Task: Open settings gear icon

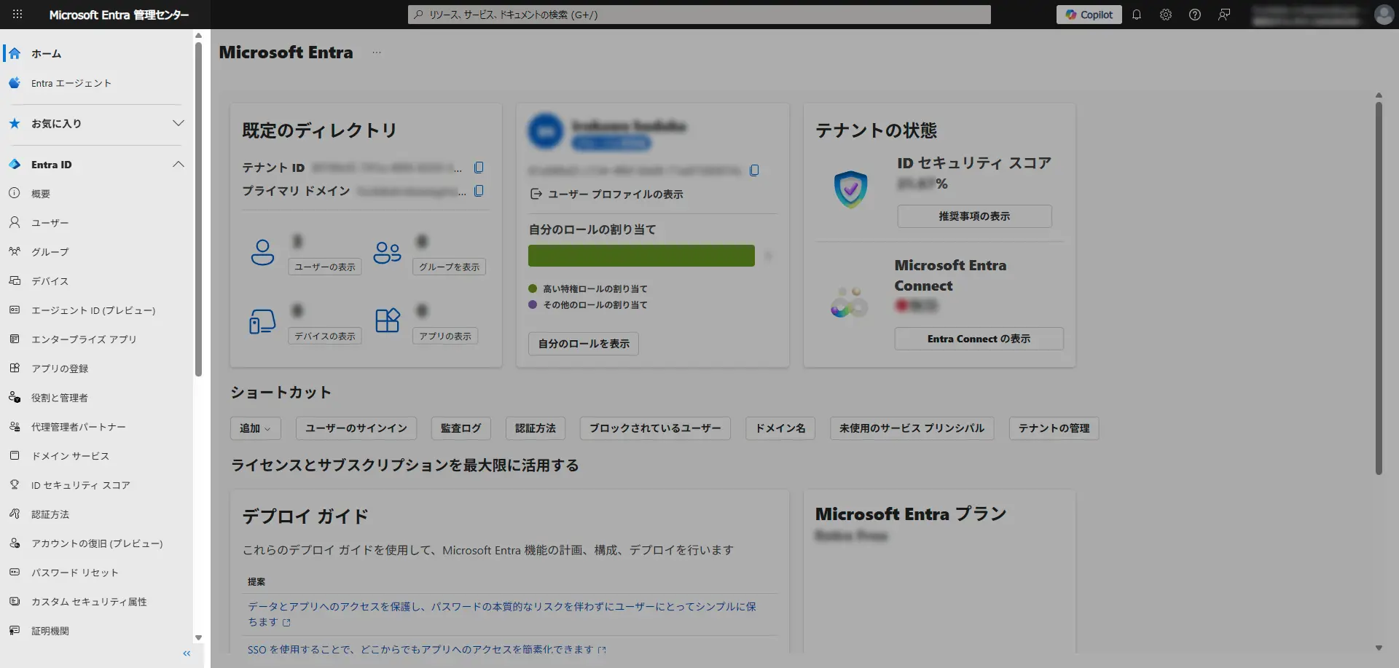Action: tap(1166, 15)
